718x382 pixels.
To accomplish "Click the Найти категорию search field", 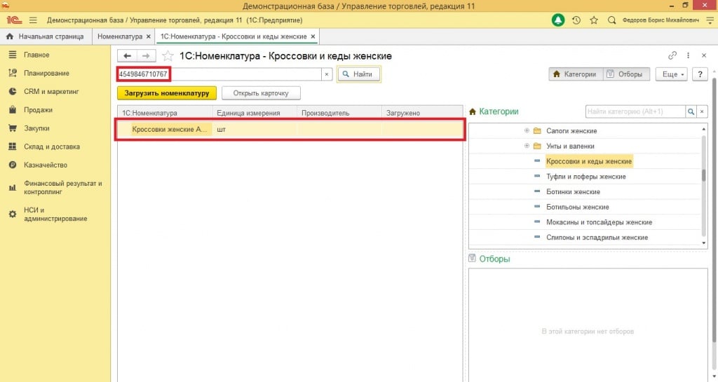I will (x=635, y=111).
